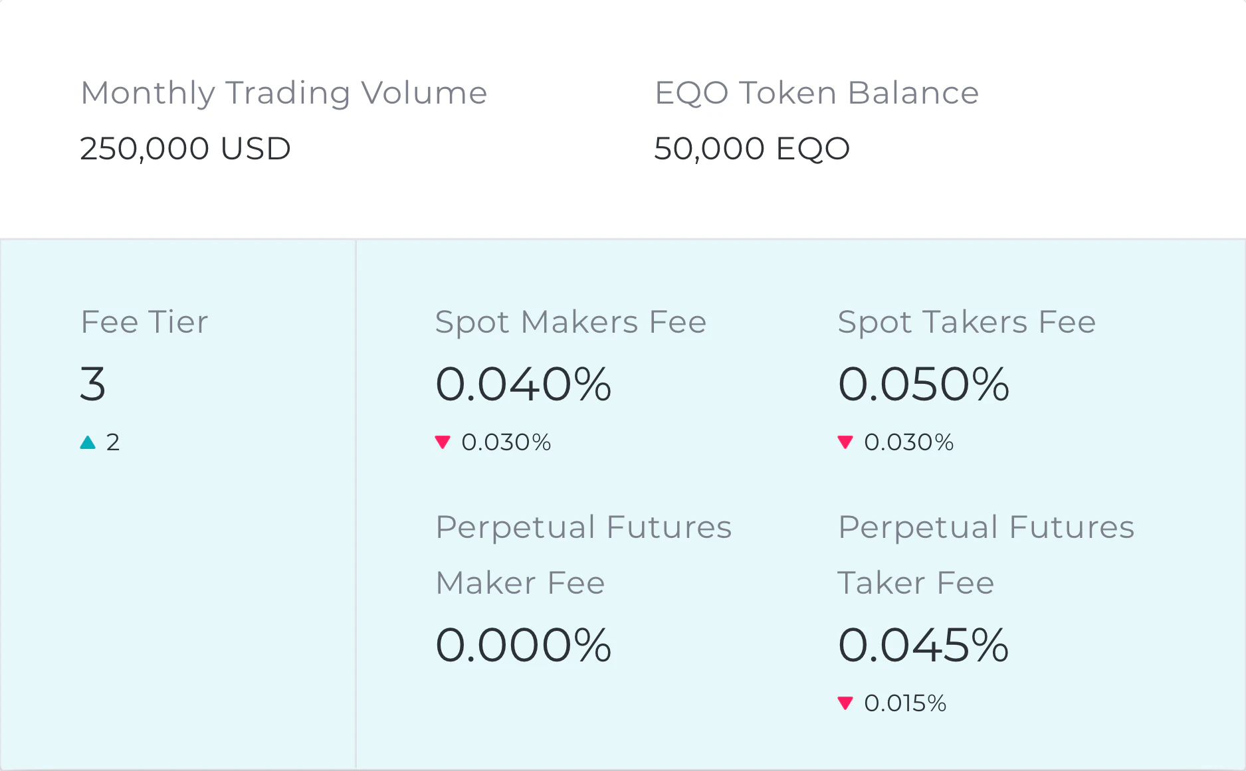This screenshot has width=1246, height=771.
Task: Click the teal up arrow under Fee Tier
Action: pos(88,442)
